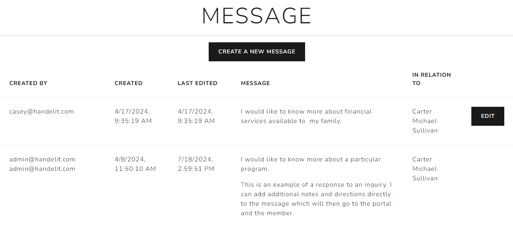Click the first admin@handelit.com email
513x229 pixels.
(42, 159)
